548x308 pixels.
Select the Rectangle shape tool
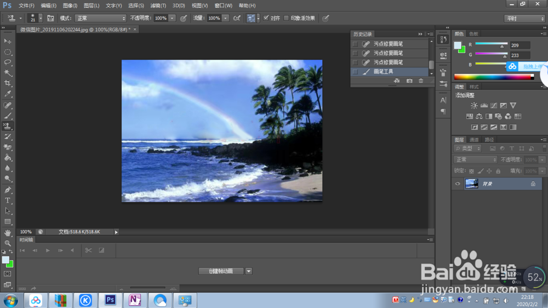coord(7,221)
